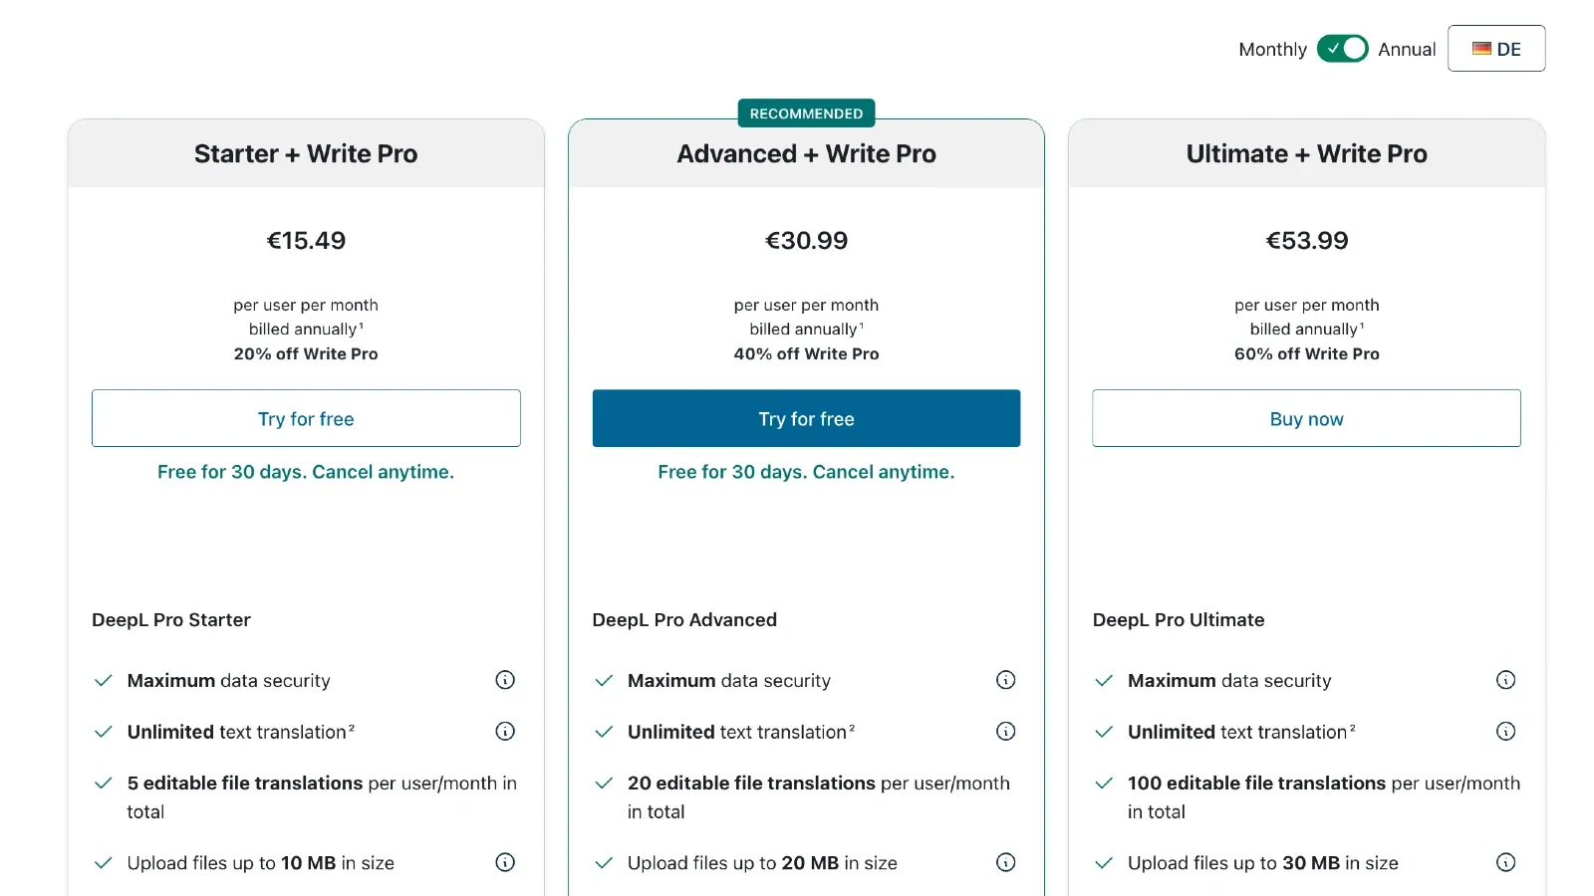Image resolution: width=1594 pixels, height=896 pixels.
Task: Click Try for free on Starter plan
Action: [x=306, y=418]
